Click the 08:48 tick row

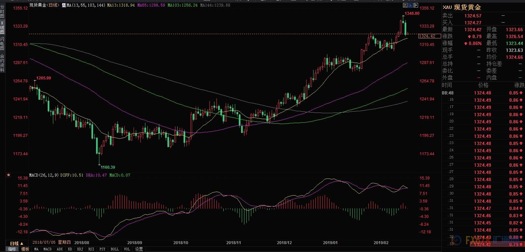point(483,93)
